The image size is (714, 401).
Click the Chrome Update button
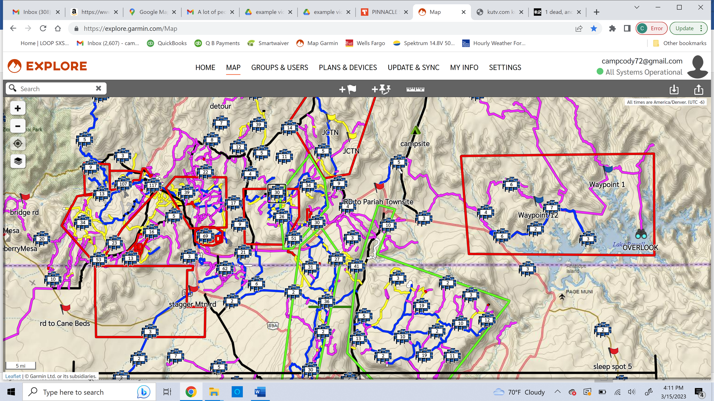tap(684, 28)
